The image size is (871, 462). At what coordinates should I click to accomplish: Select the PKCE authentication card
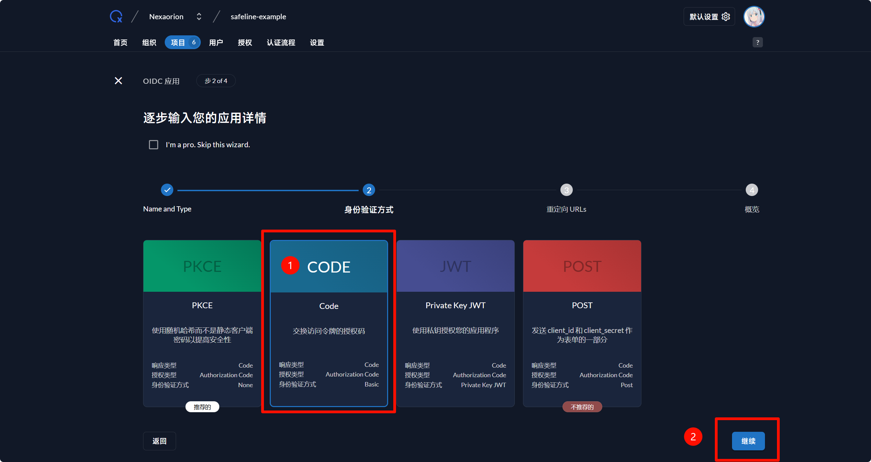coord(202,323)
